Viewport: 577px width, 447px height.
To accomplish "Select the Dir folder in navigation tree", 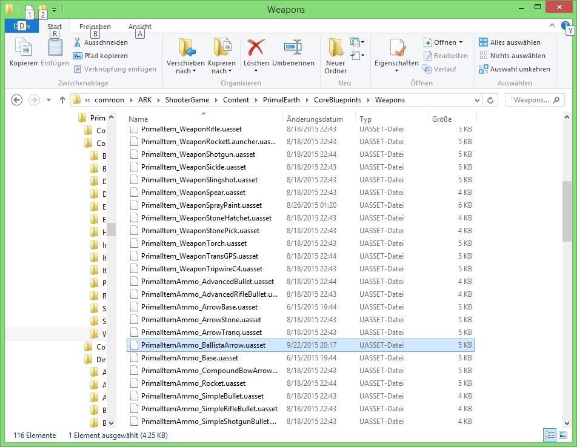I will tap(95, 360).
